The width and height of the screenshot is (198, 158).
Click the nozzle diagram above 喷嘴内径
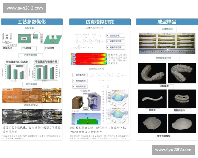point(9,38)
